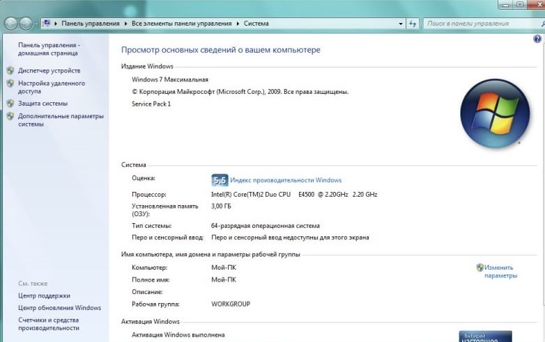The image size is (545, 342).
Task: Open Счетчики и средства производительности link
Action: point(49,324)
